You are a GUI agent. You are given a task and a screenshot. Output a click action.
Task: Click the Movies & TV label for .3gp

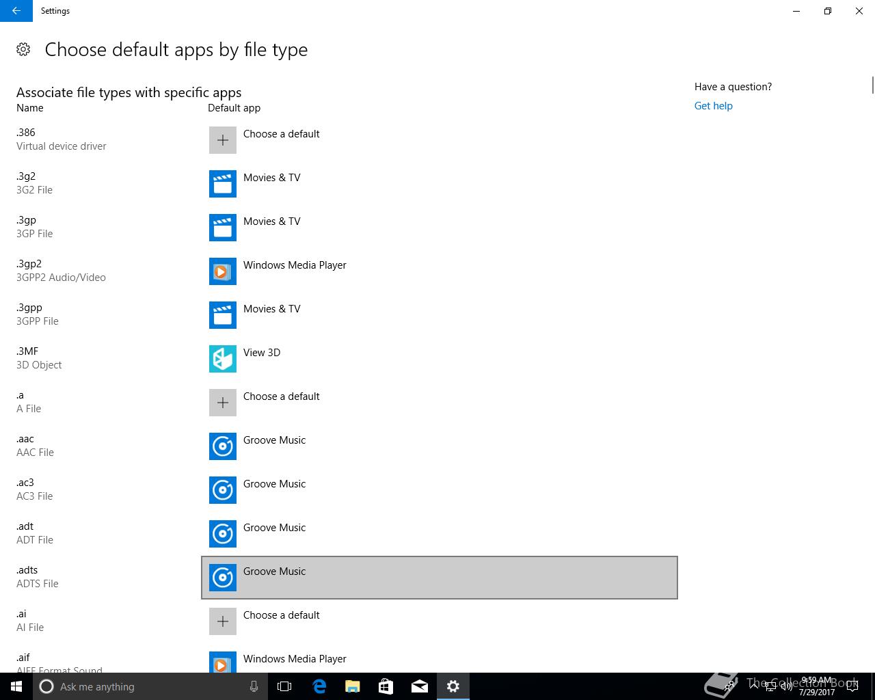[x=272, y=221]
